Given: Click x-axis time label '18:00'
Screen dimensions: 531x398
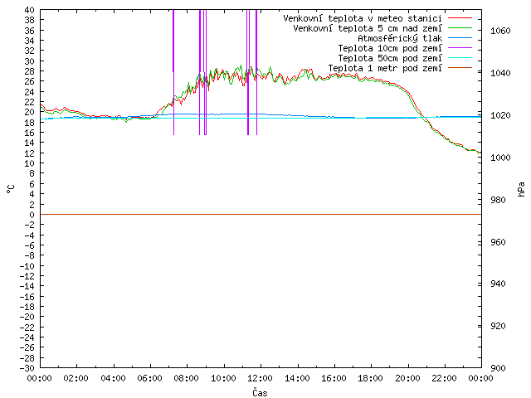Looking at the screenshot, I should coord(371,378).
